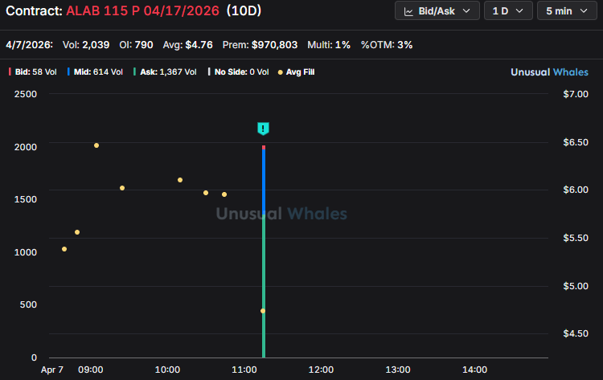Click the (10D) expiry label

244,10
